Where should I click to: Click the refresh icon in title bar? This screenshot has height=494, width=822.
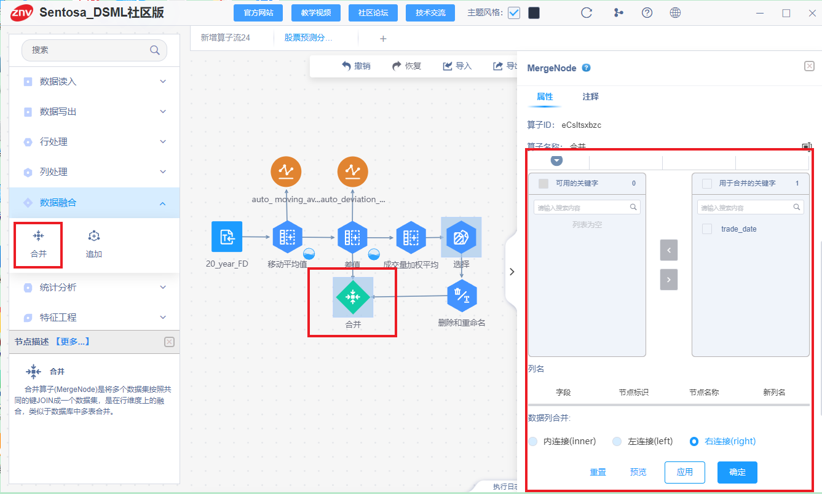pyautogui.click(x=587, y=13)
